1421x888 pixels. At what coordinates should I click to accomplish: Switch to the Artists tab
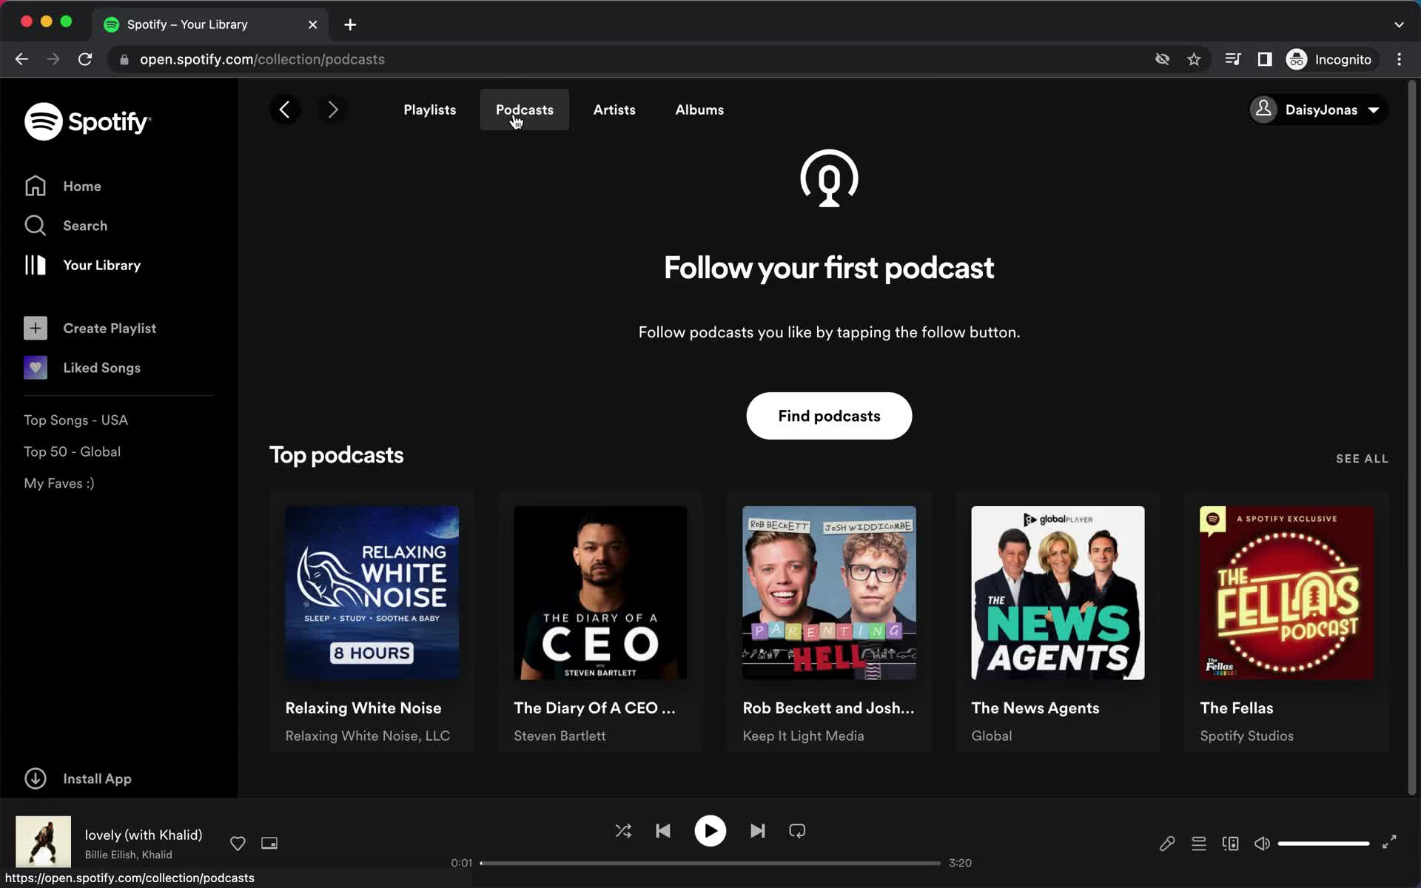pyautogui.click(x=614, y=110)
